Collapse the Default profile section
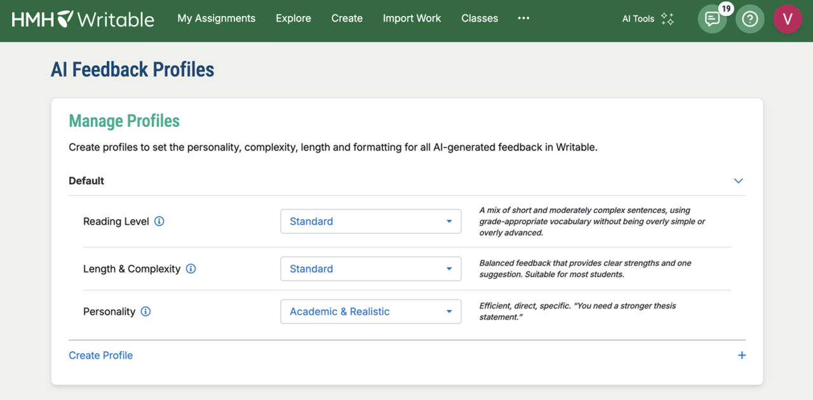 pyautogui.click(x=738, y=180)
